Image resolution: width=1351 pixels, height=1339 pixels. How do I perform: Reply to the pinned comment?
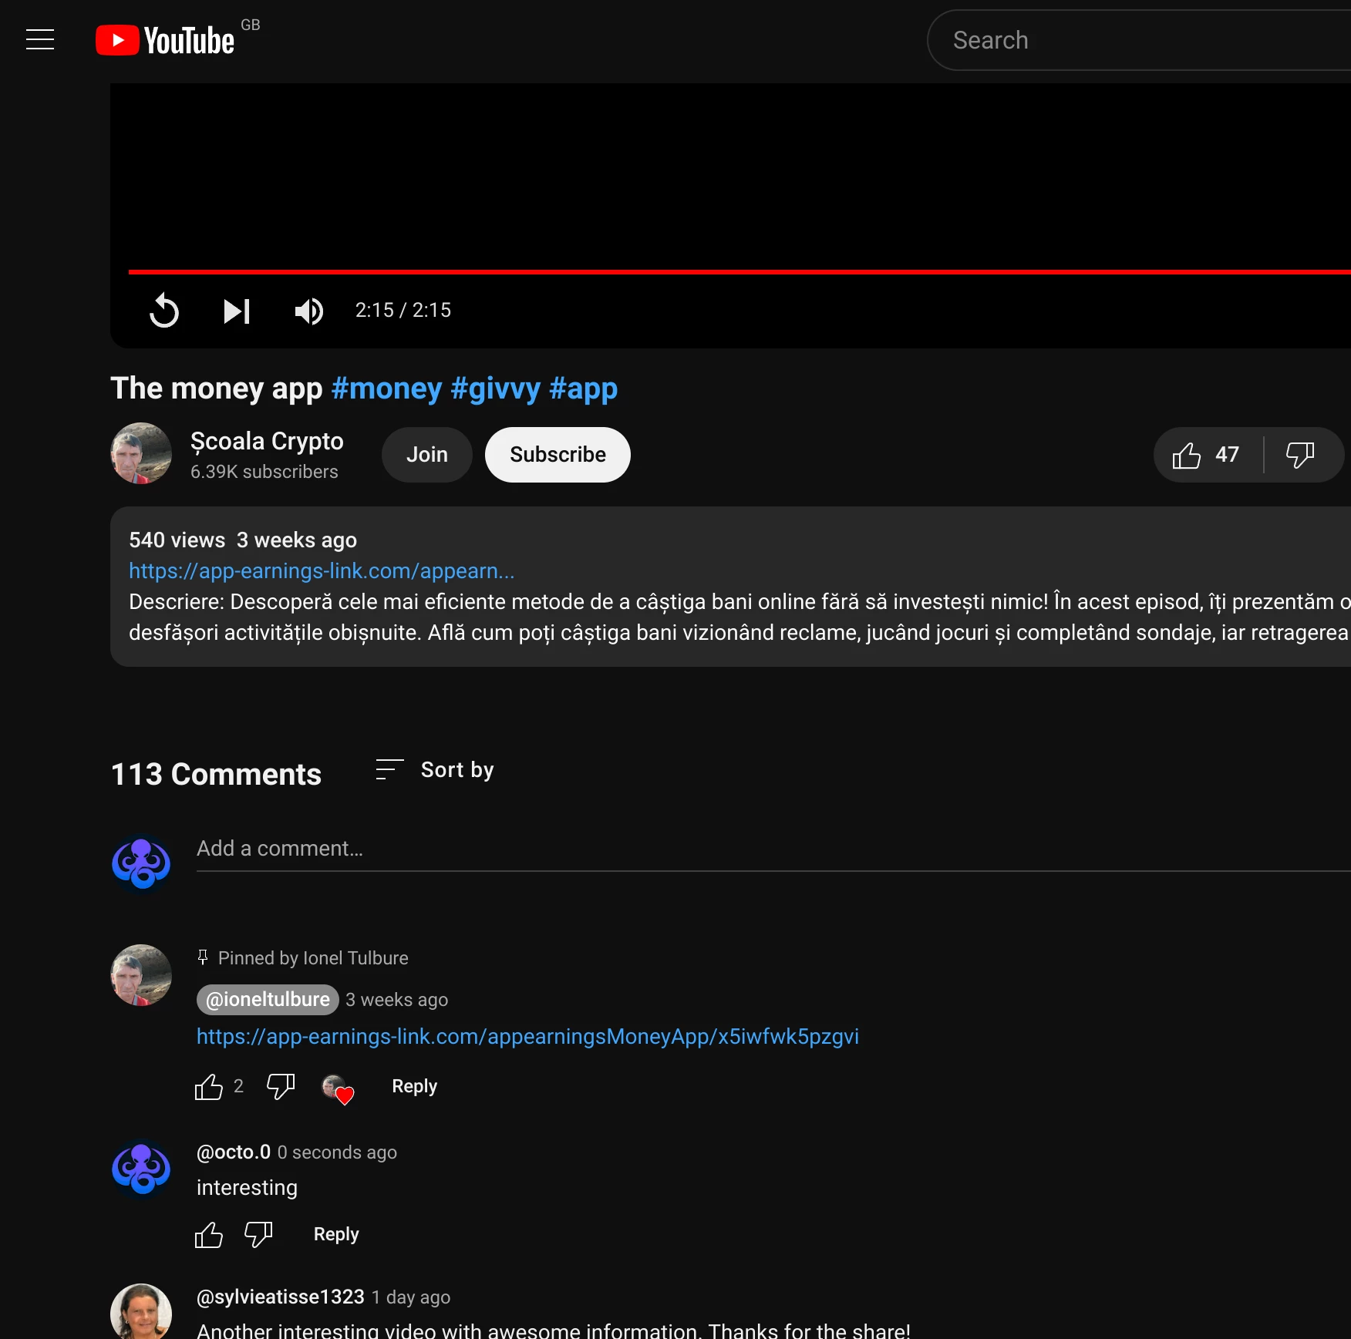tap(414, 1087)
